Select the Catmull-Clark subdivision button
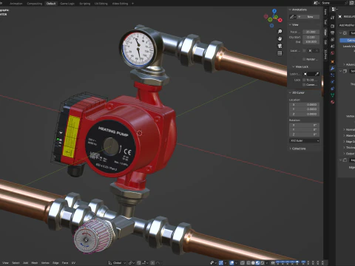Screen dimensions: 355x266 348,40
